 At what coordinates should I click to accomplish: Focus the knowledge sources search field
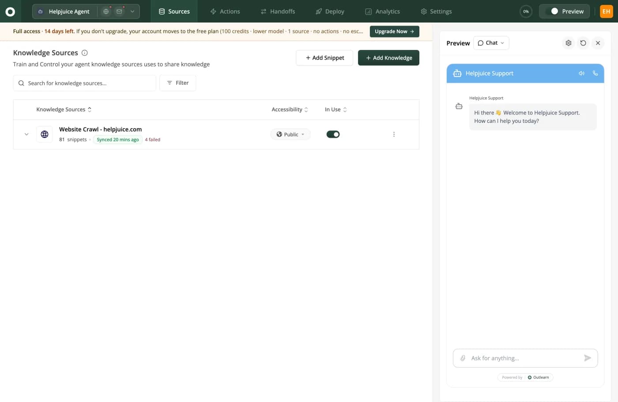85,83
